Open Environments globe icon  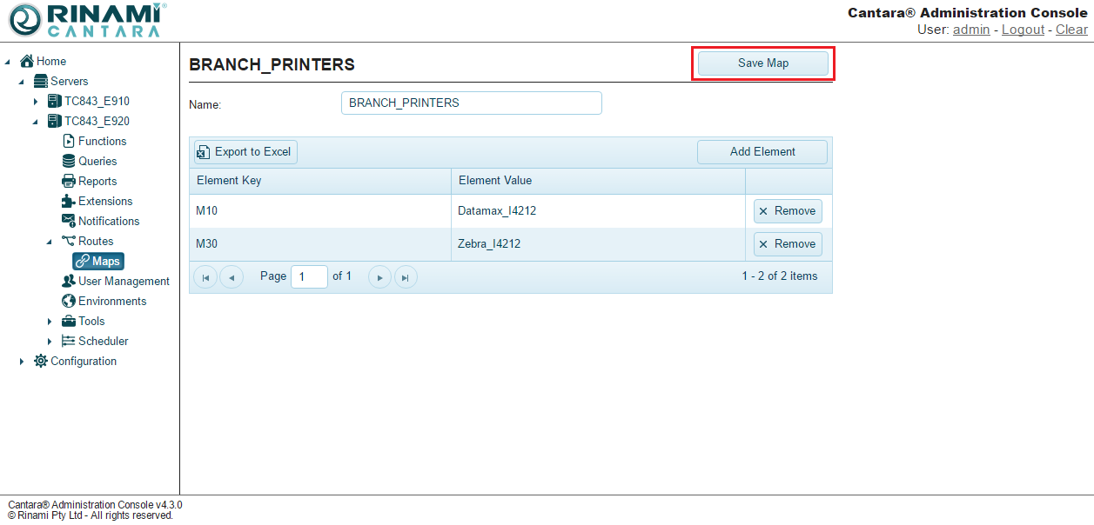tap(69, 301)
